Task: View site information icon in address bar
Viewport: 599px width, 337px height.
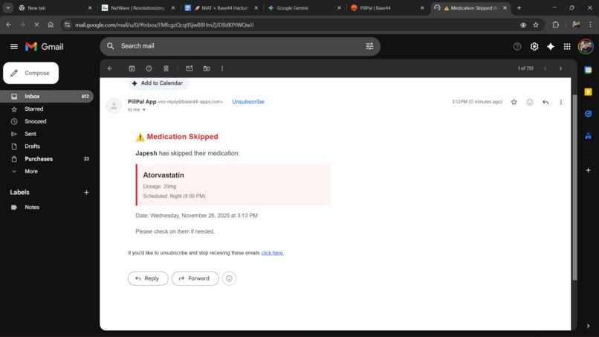Action: [67, 25]
